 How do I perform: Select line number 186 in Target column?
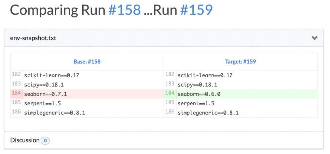coord(170,113)
